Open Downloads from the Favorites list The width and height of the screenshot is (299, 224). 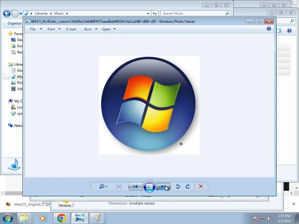(17, 46)
